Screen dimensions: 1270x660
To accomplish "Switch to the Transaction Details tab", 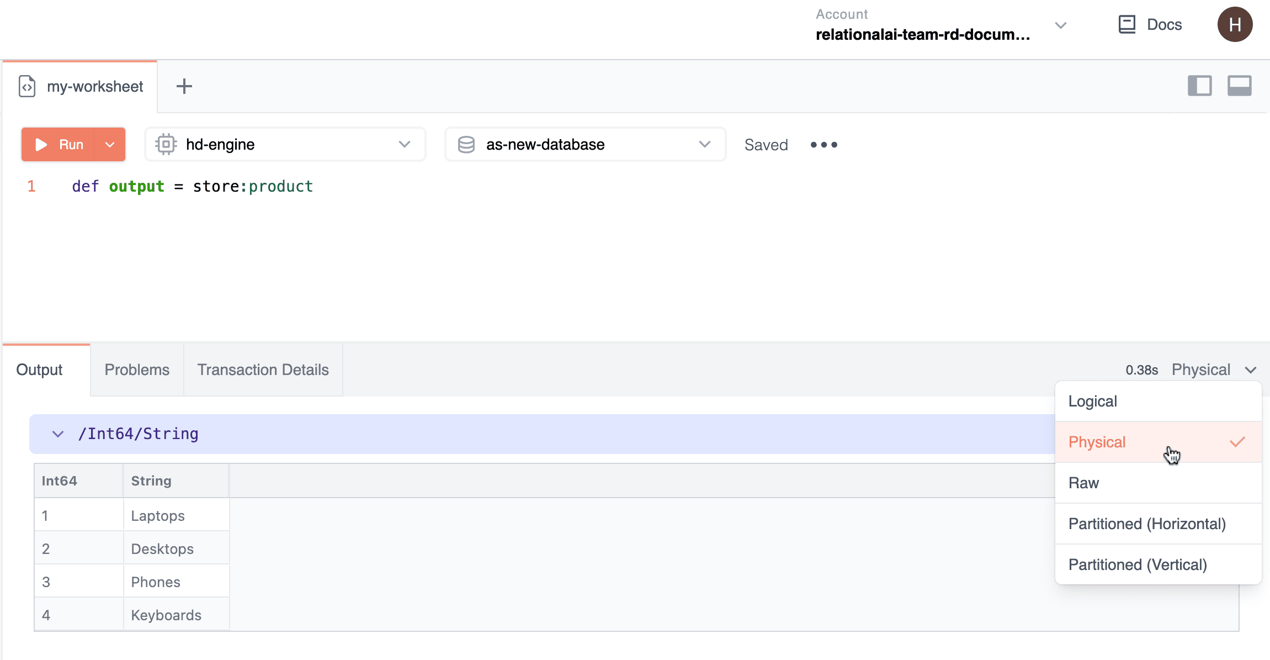I will 263,369.
